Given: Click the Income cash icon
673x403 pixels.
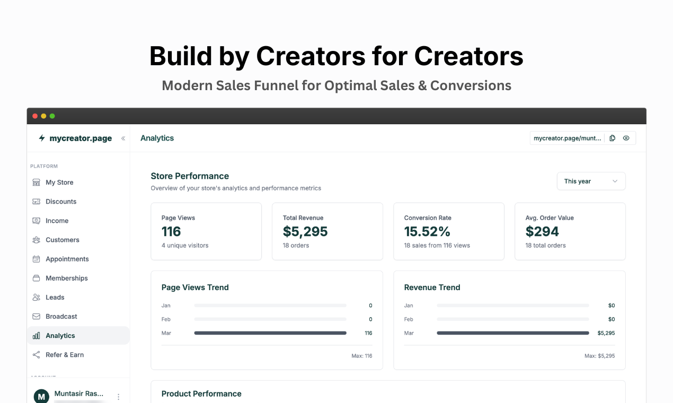Looking at the screenshot, I should coord(36,221).
